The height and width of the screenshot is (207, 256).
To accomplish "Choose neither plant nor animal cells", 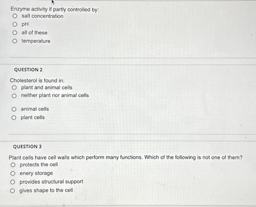I will click(14, 96).
